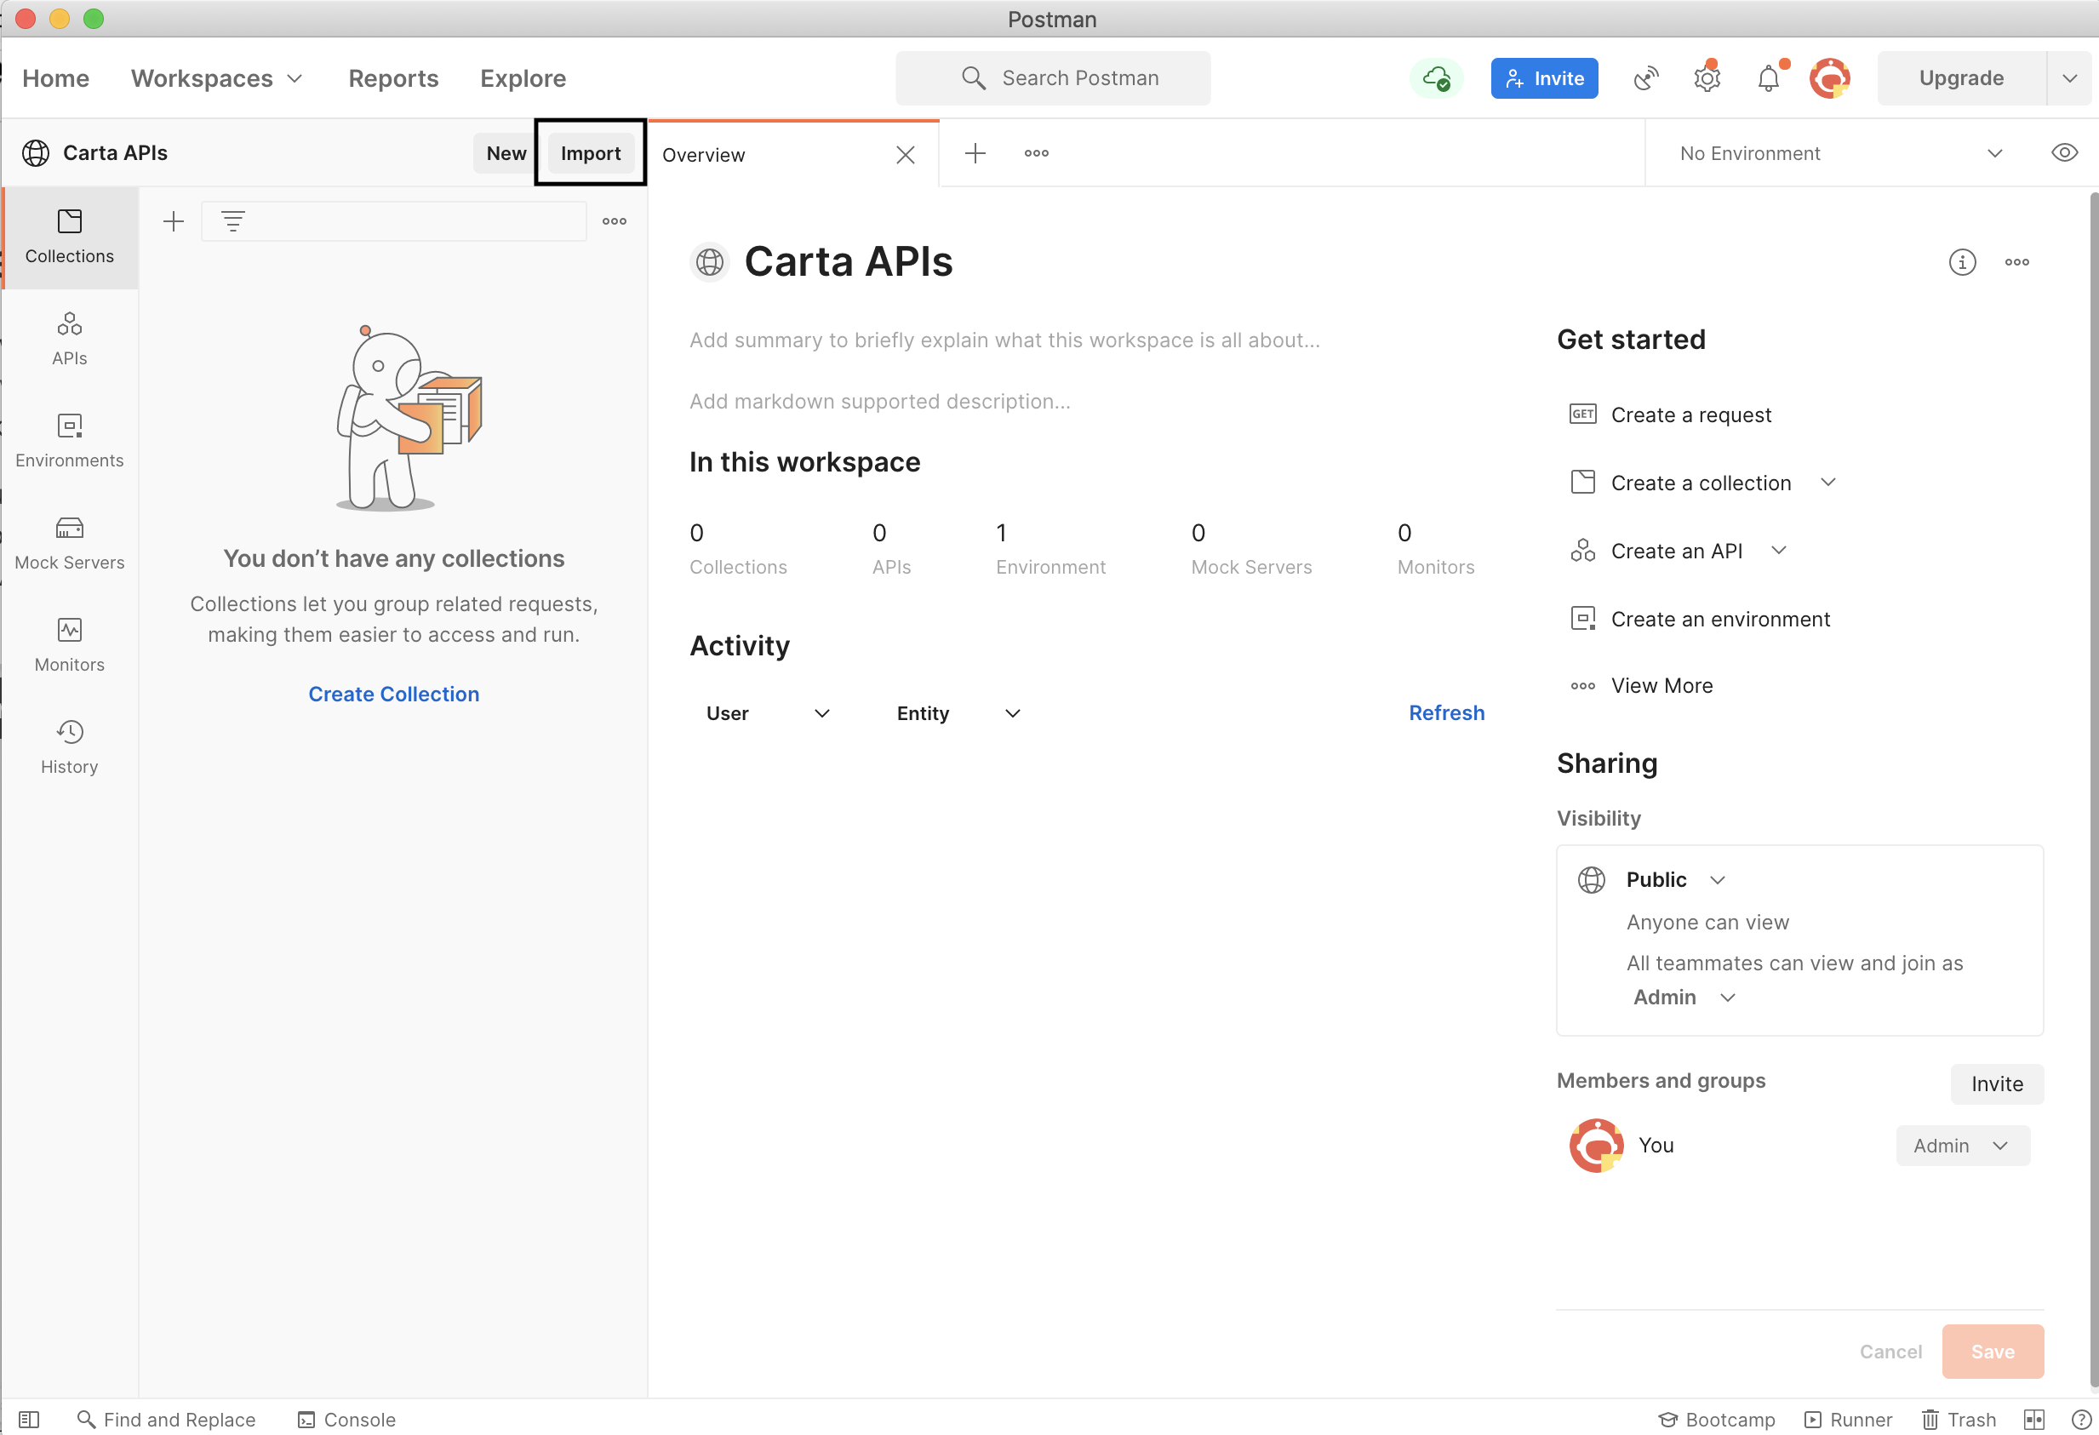The image size is (2099, 1435).
Task: Toggle environment quick look eye icon
Action: [2064, 152]
